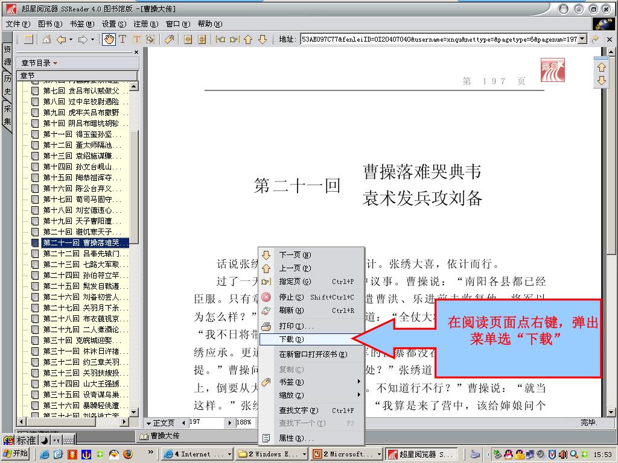
Task: Click the volume speaker icon in system tray
Action: pos(563,455)
